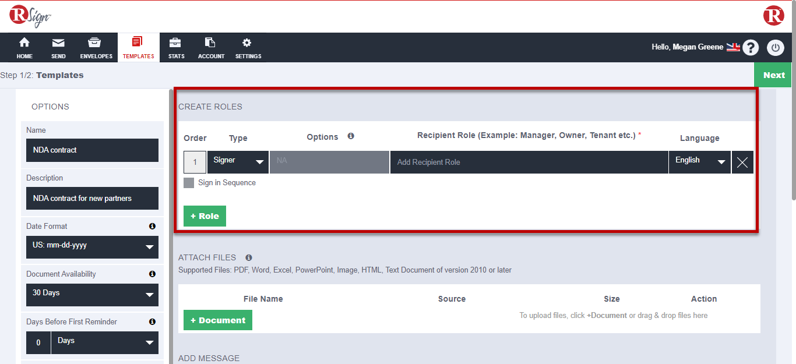
Task: Click the UK flag language icon
Action: point(732,47)
